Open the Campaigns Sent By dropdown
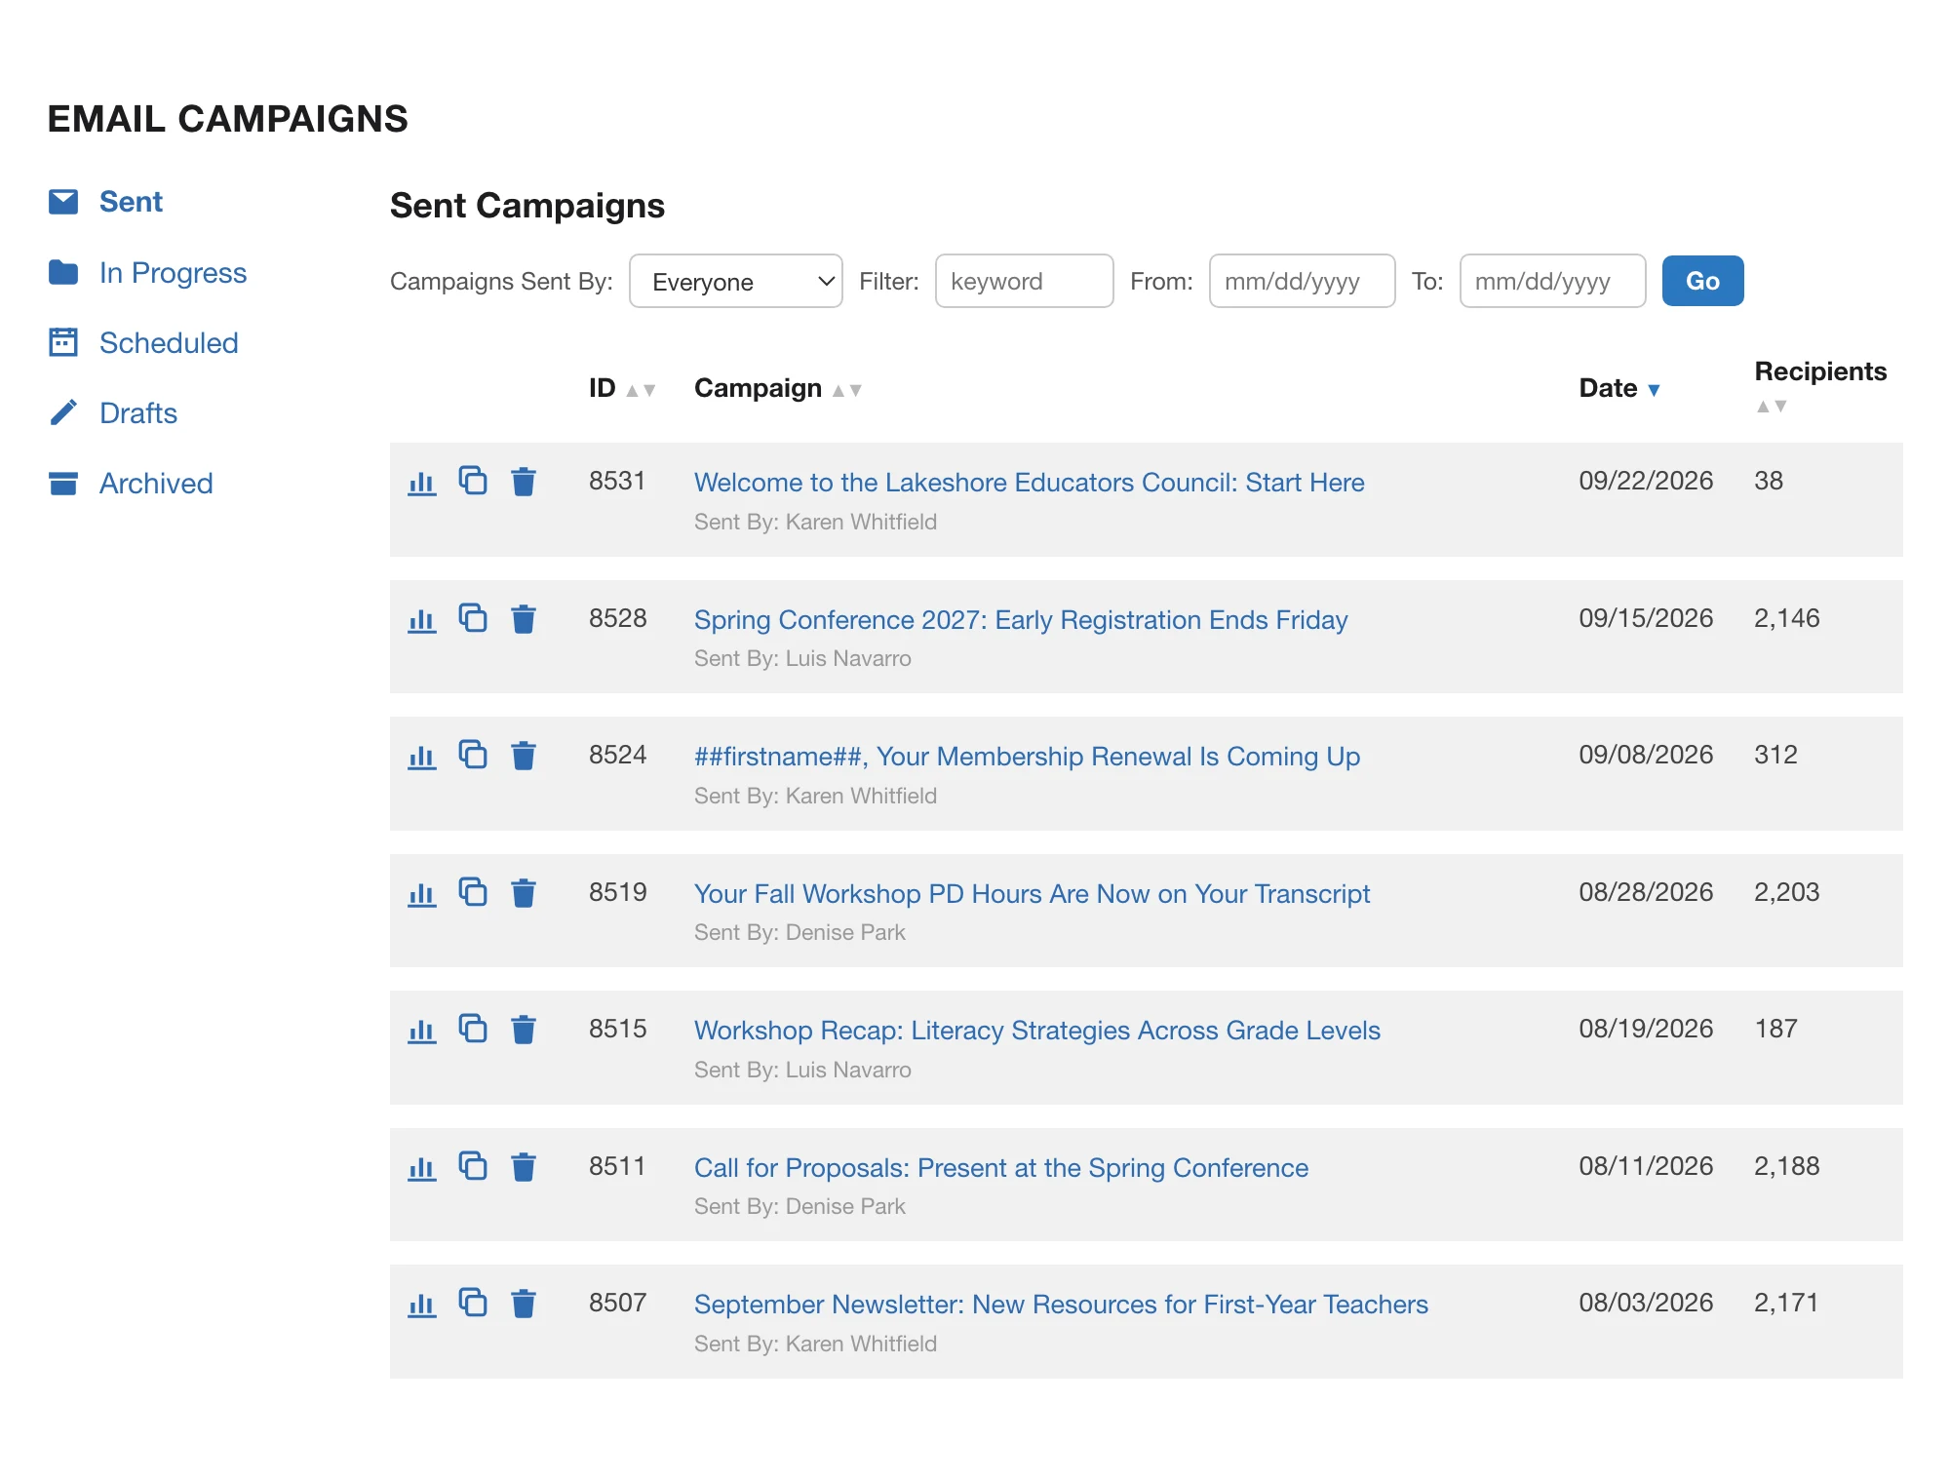The image size is (1950, 1482). tap(736, 281)
